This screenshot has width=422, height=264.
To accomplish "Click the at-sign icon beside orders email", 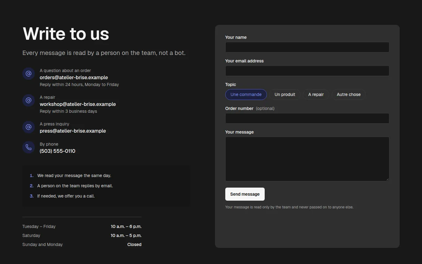I will click(28, 74).
